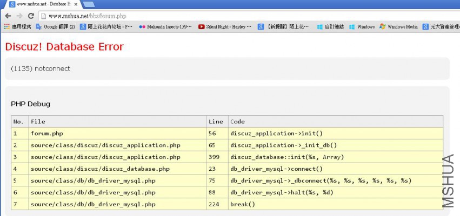Click the discuz_application->_init_db() code cell
The width and height of the screenshot is (460, 216).
[336, 145]
